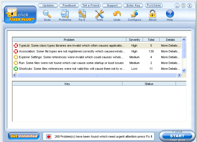Click Tell a Friend button
The height and width of the screenshot is (142, 197).
(91, 5)
